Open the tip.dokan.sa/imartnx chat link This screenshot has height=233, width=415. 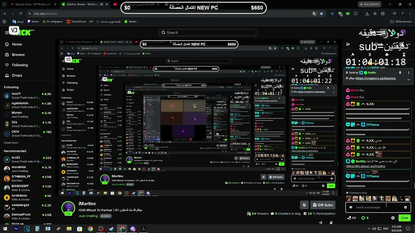pyautogui.click(x=365, y=166)
